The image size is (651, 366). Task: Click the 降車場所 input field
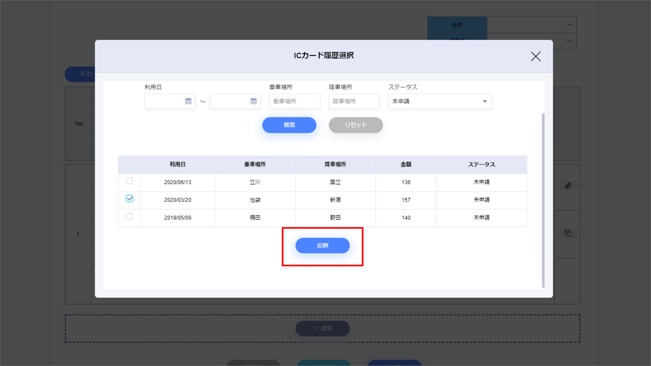(354, 101)
